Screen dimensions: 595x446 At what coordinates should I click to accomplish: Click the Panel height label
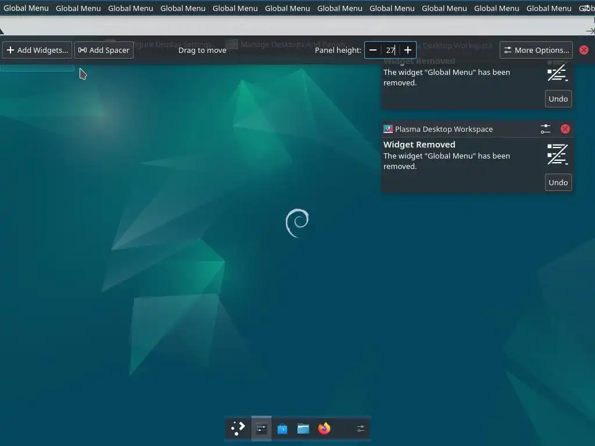338,50
